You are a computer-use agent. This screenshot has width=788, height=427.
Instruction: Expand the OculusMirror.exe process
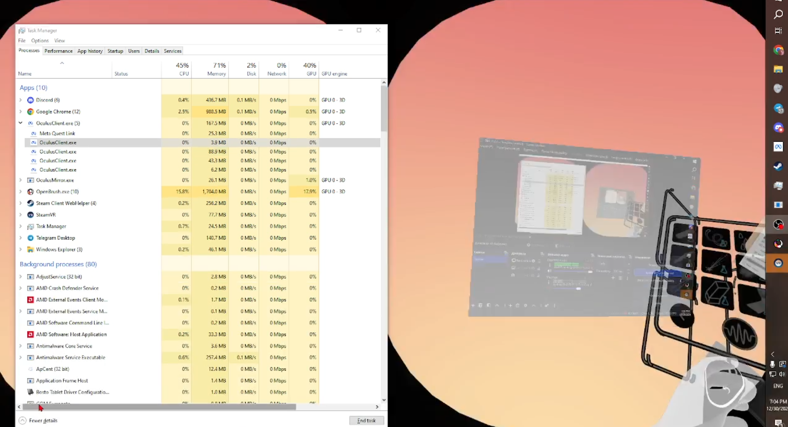pos(20,180)
